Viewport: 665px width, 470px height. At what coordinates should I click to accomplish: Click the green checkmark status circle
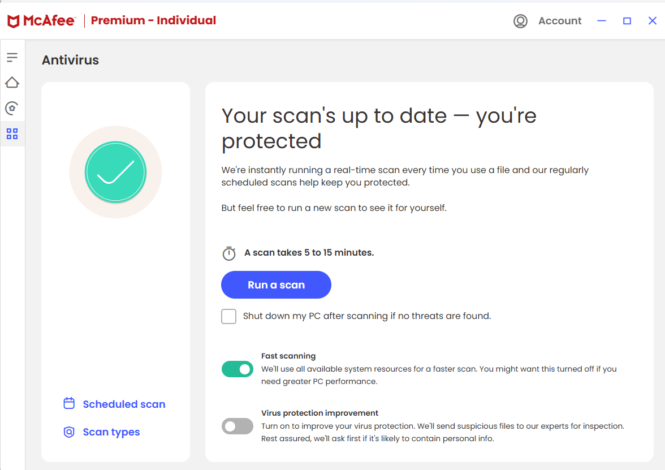coord(115,172)
